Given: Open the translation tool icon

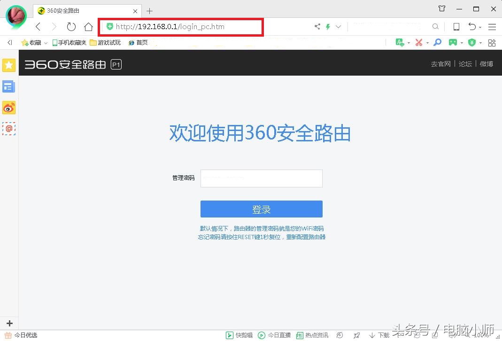Looking at the screenshot, I should pos(400,42).
